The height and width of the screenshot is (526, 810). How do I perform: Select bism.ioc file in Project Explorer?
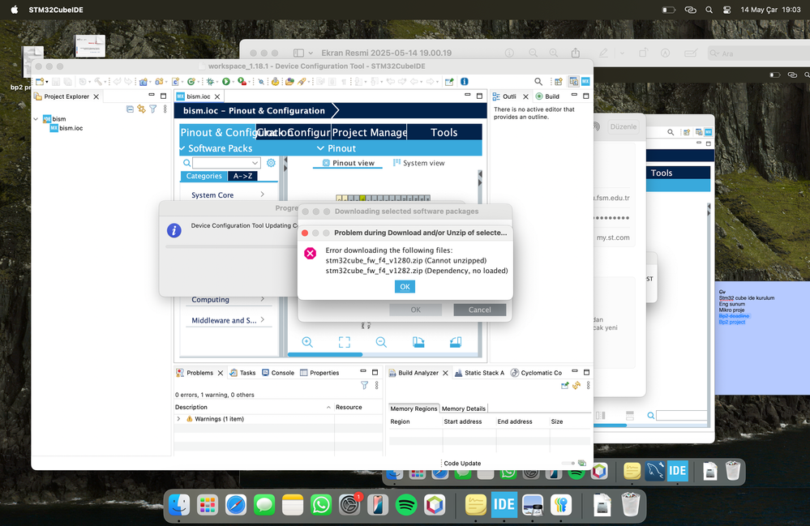[66, 128]
